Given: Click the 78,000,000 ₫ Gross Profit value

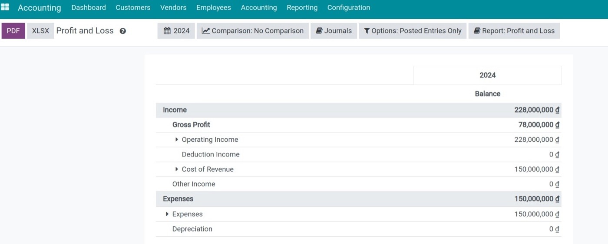Looking at the screenshot, I should click(x=539, y=125).
